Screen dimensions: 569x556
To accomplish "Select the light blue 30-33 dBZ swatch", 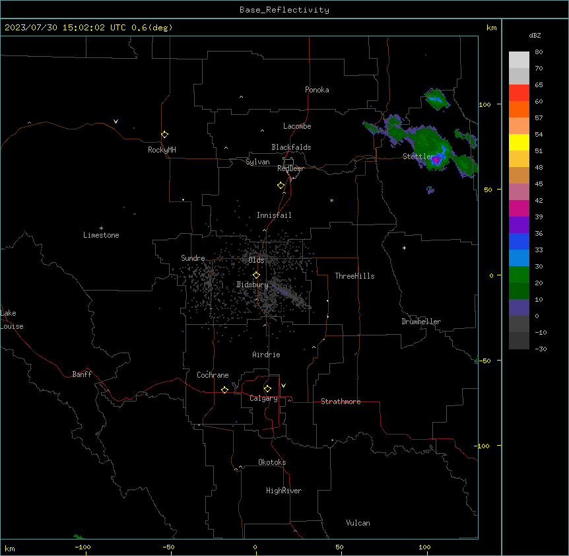I will click(x=519, y=258).
